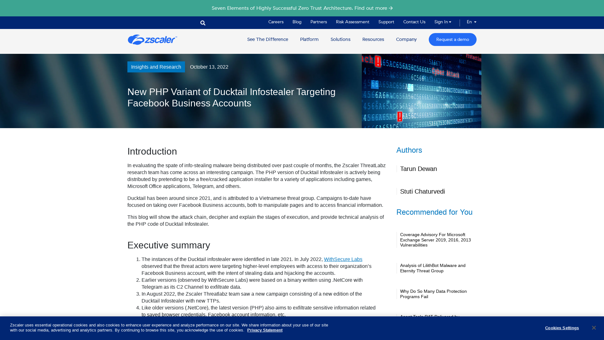The width and height of the screenshot is (604, 340).
Task: Select Contact Us in the top bar
Action: (414, 22)
